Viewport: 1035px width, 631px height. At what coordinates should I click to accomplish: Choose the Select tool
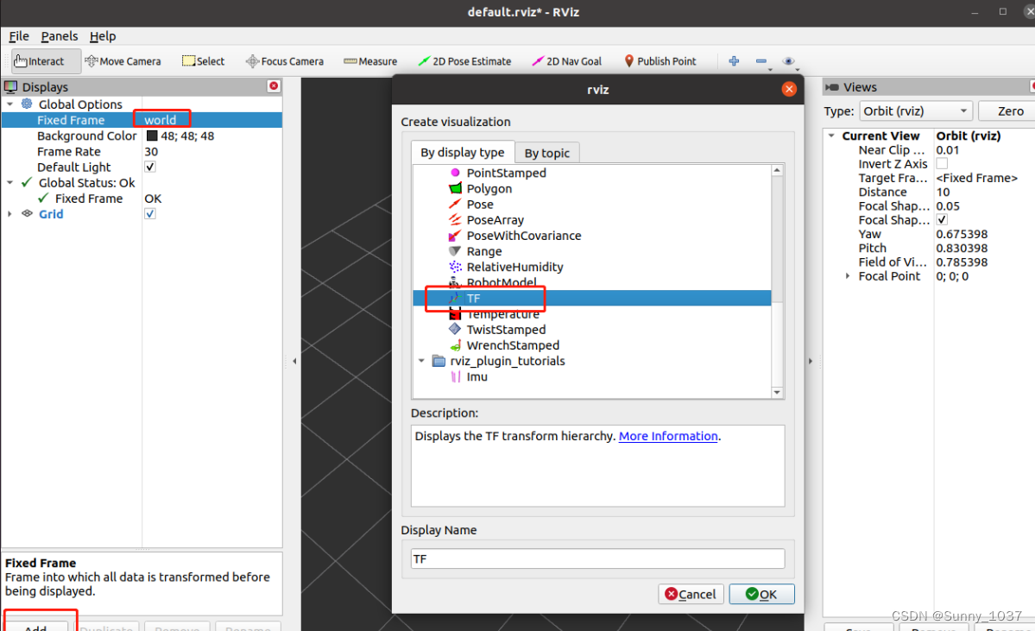pyautogui.click(x=204, y=60)
